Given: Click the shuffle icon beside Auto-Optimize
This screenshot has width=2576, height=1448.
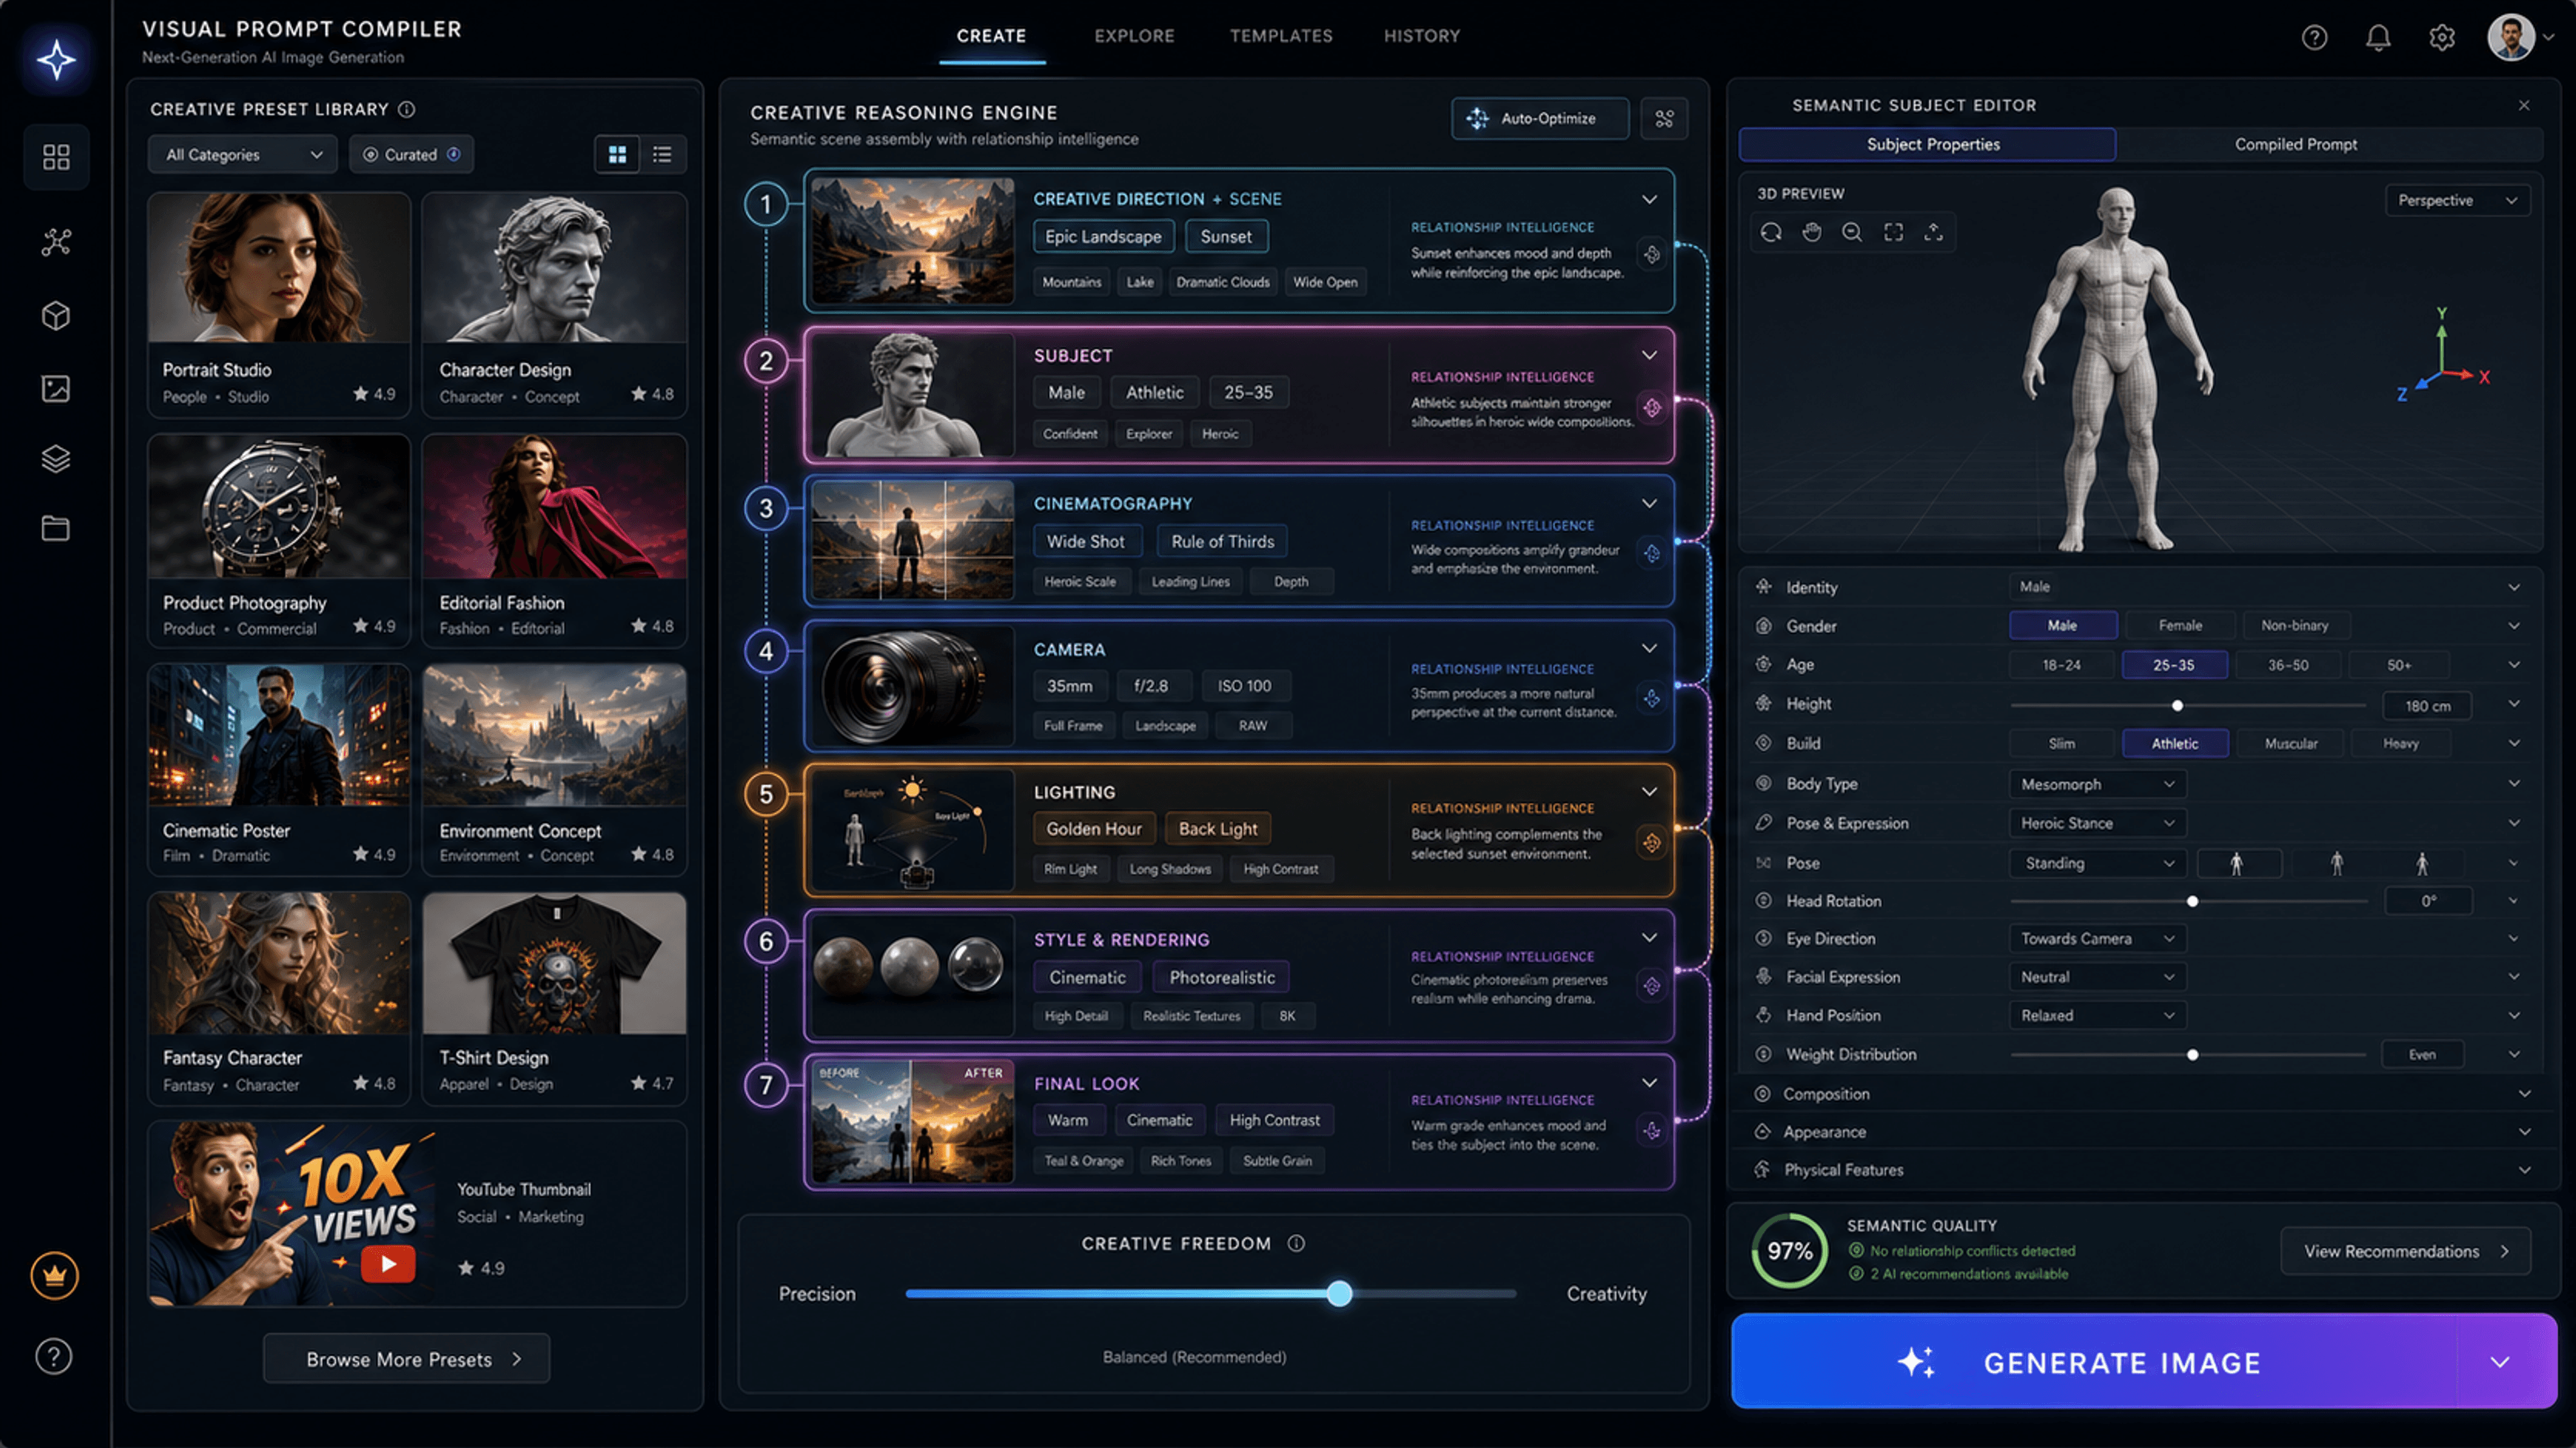Looking at the screenshot, I should pos(1664,119).
